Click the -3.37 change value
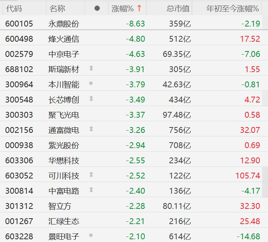 135,115
